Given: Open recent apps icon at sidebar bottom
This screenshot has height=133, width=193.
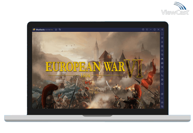Looking at the screenshot, I should click(x=162, y=106).
